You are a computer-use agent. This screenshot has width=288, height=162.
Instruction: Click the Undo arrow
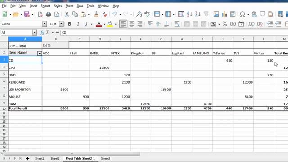coord(114,14)
